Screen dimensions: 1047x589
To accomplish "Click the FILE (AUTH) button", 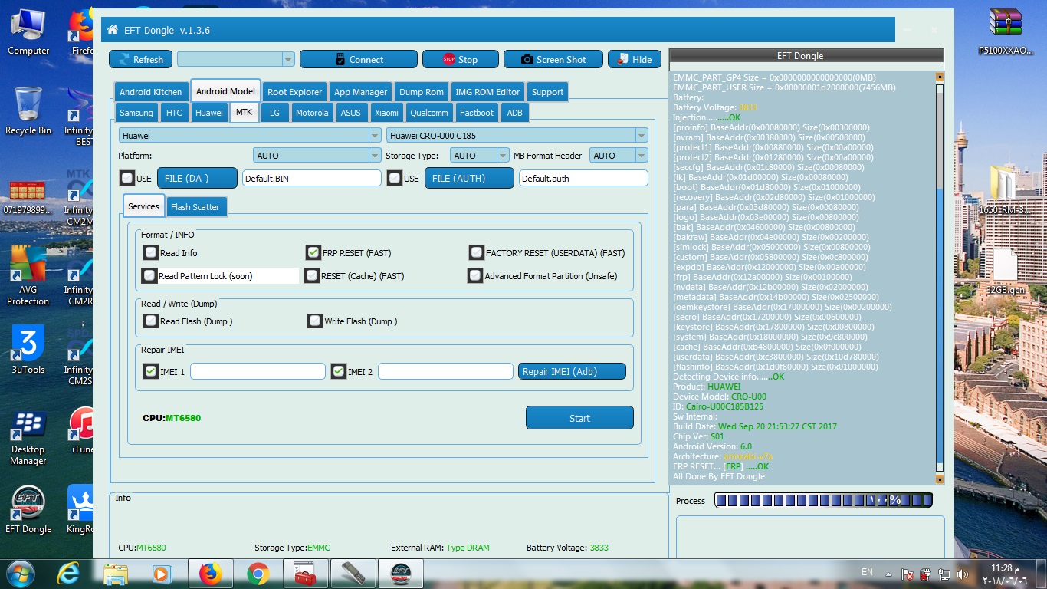I will point(470,178).
